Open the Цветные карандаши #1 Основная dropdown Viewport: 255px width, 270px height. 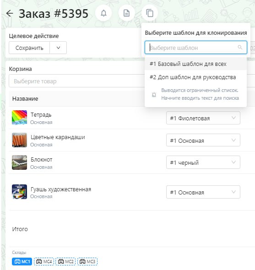click(203, 140)
